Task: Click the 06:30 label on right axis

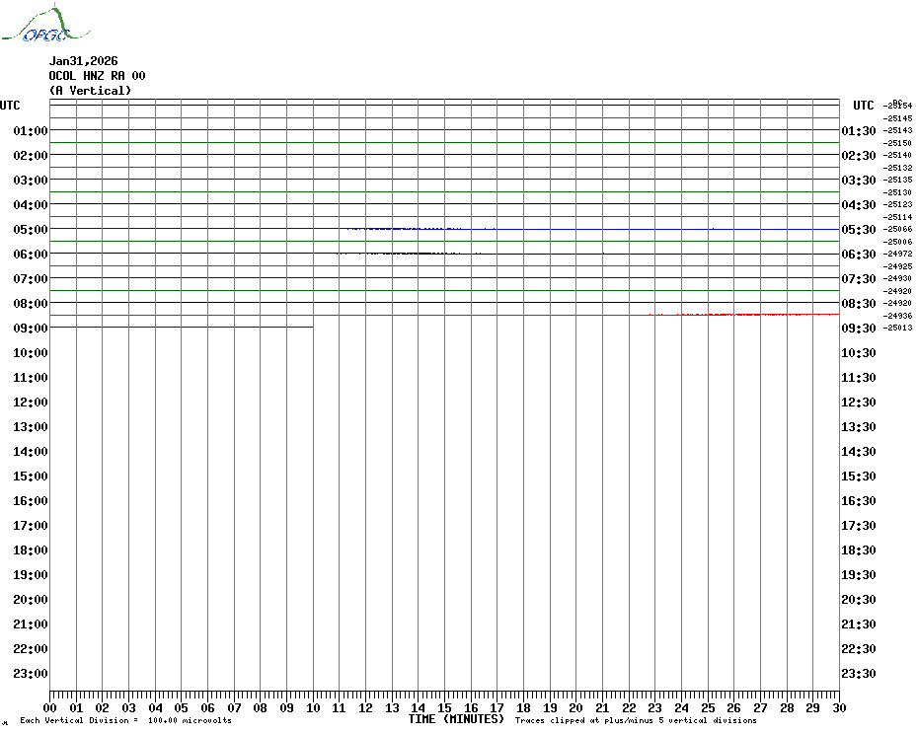Action: pyautogui.click(x=859, y=255)
